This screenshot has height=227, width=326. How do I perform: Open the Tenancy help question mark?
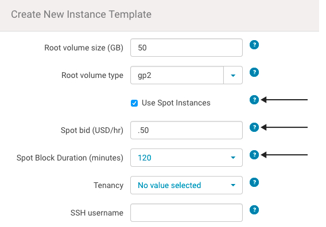[254, 182]
